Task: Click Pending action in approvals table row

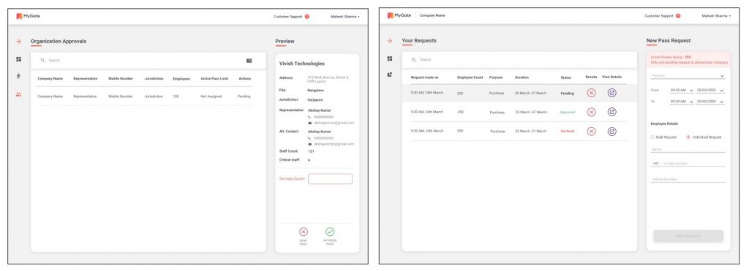Action: (244, 96)
